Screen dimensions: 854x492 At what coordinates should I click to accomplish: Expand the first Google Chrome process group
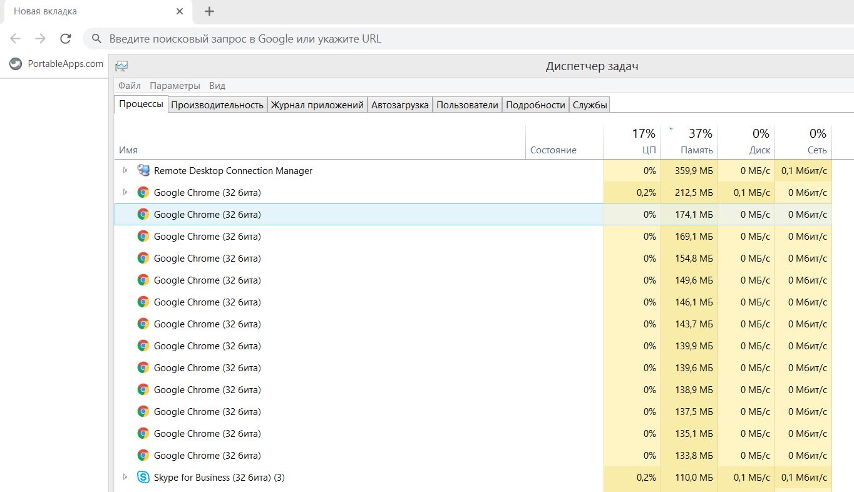[x=125, y=192]
